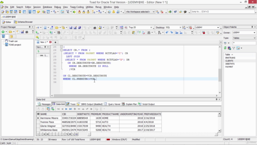The width and height of the screenshot is (257, 145).
Task: Click the Execute as script icon
Action: click(x=51, y=33)
